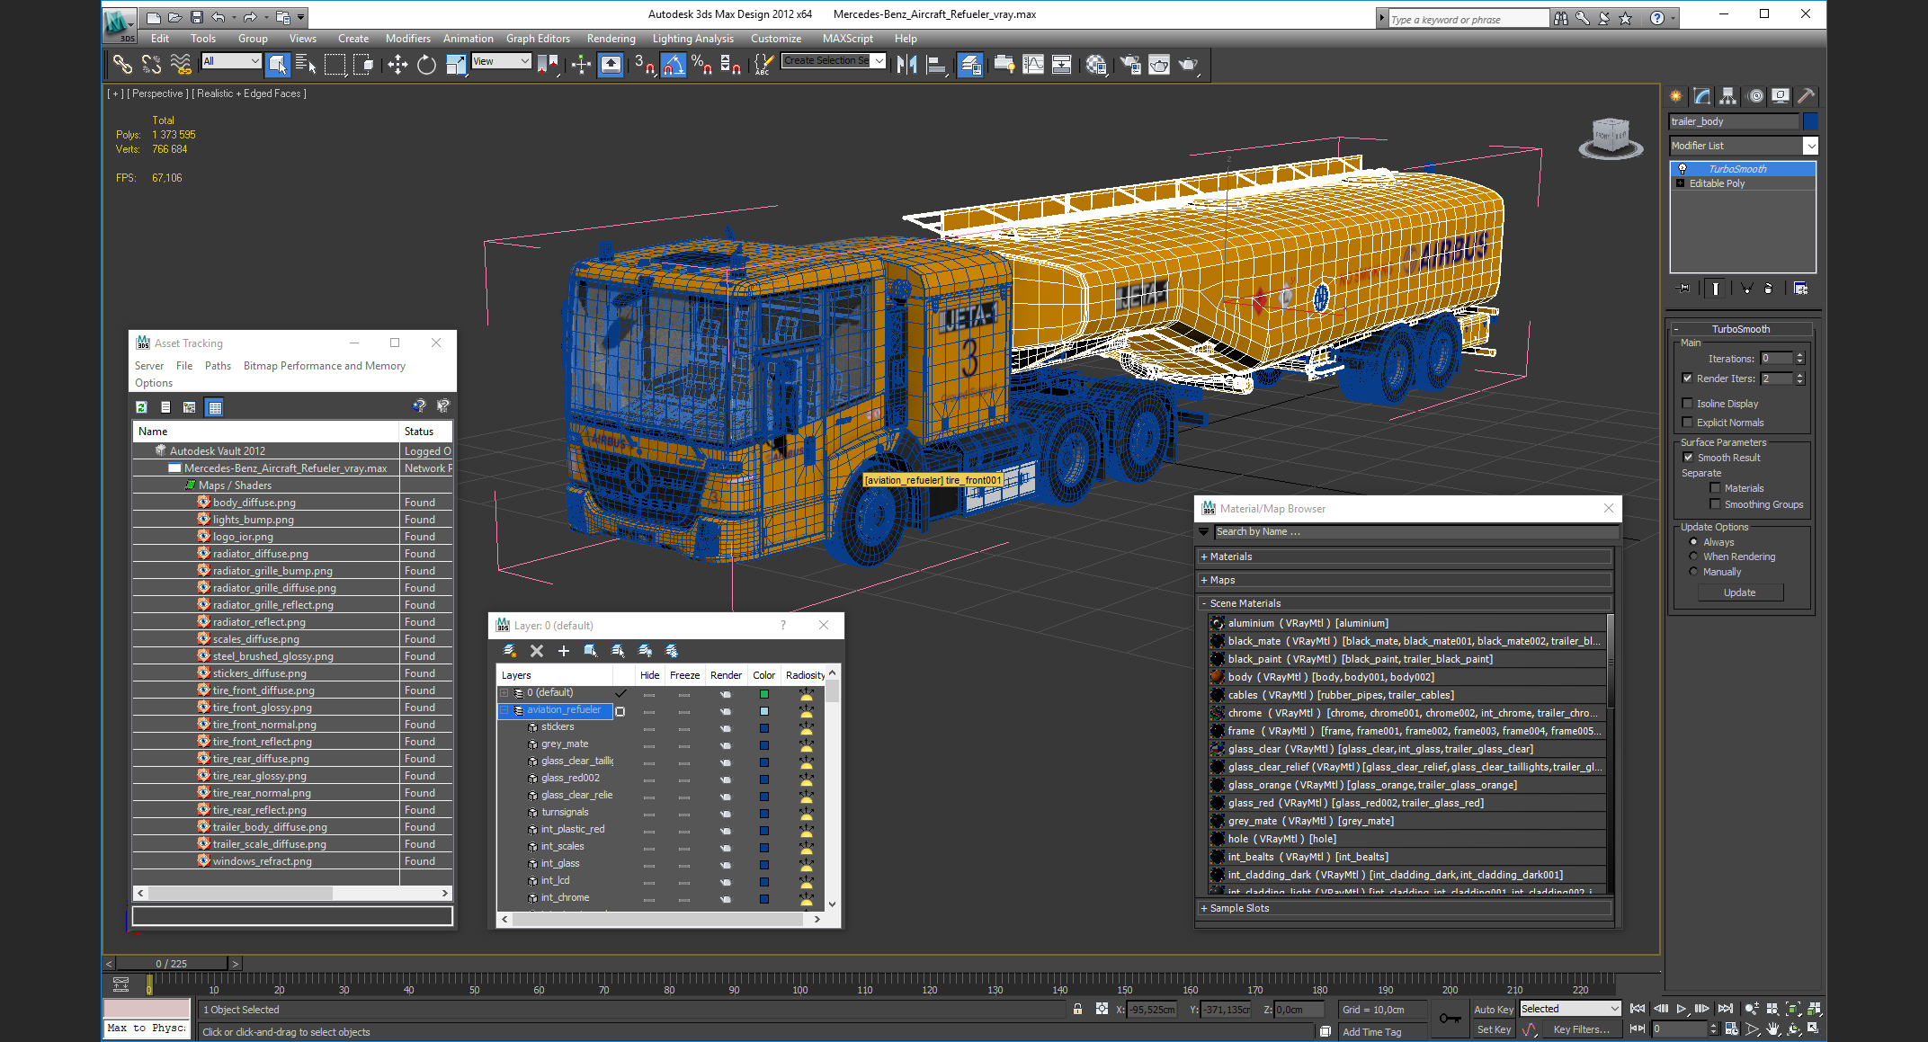Viewport: 1928px width, 1042px height.
Task: Enable the Isoline Display checkbox
Action: [x=1688, y=404]
